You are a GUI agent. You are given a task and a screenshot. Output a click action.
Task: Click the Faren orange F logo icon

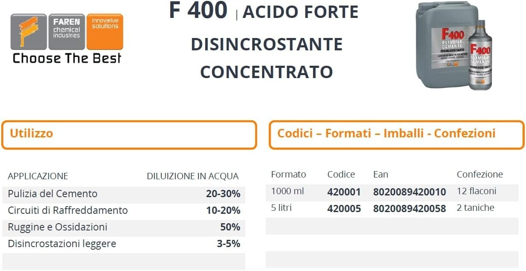pos(29,32)
